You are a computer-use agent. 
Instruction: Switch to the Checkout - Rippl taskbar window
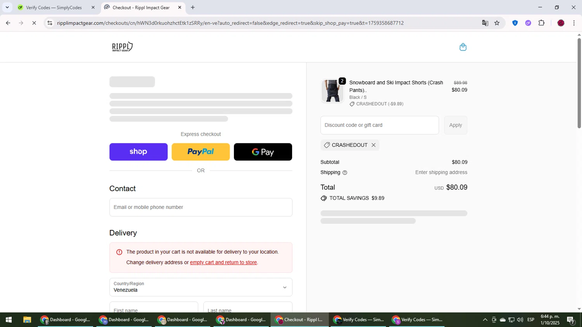[300, 320]
